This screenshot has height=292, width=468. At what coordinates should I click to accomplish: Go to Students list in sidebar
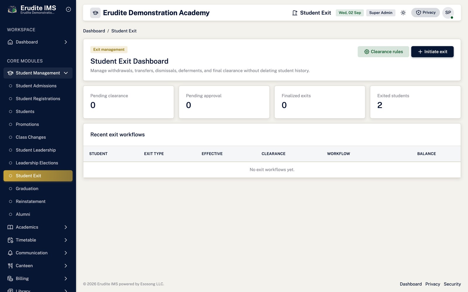38,112
